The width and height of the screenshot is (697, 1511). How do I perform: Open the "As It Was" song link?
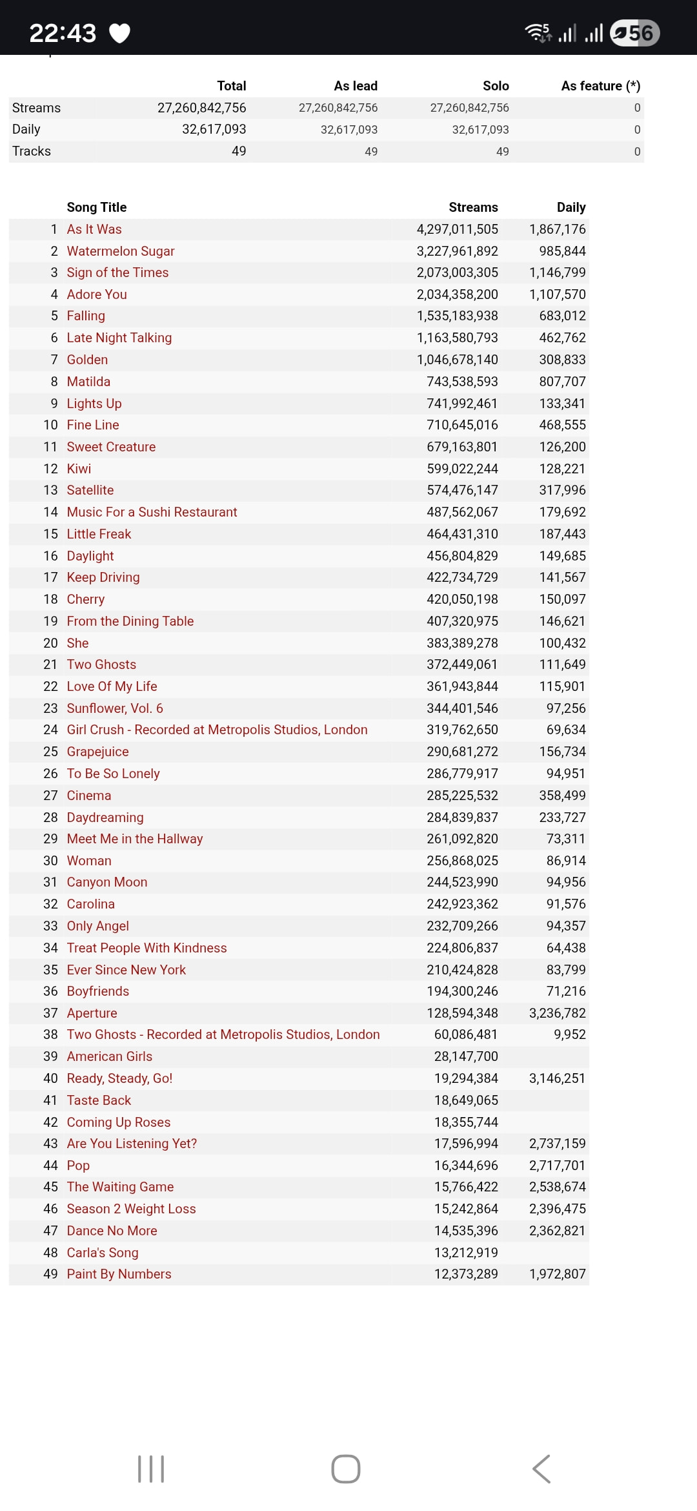[x=94, y=229]
